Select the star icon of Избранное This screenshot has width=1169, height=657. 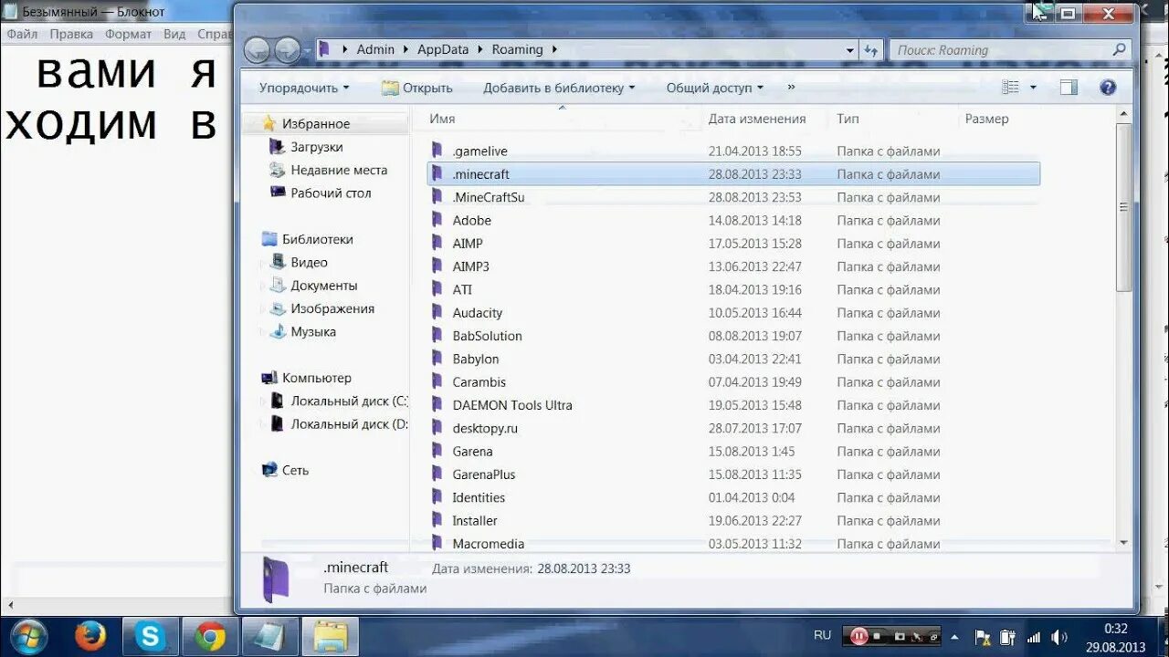(269, 123)
